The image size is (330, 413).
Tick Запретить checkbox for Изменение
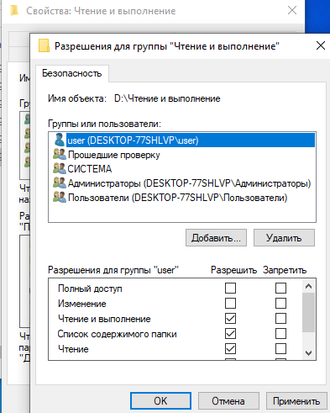coord(280,303)
